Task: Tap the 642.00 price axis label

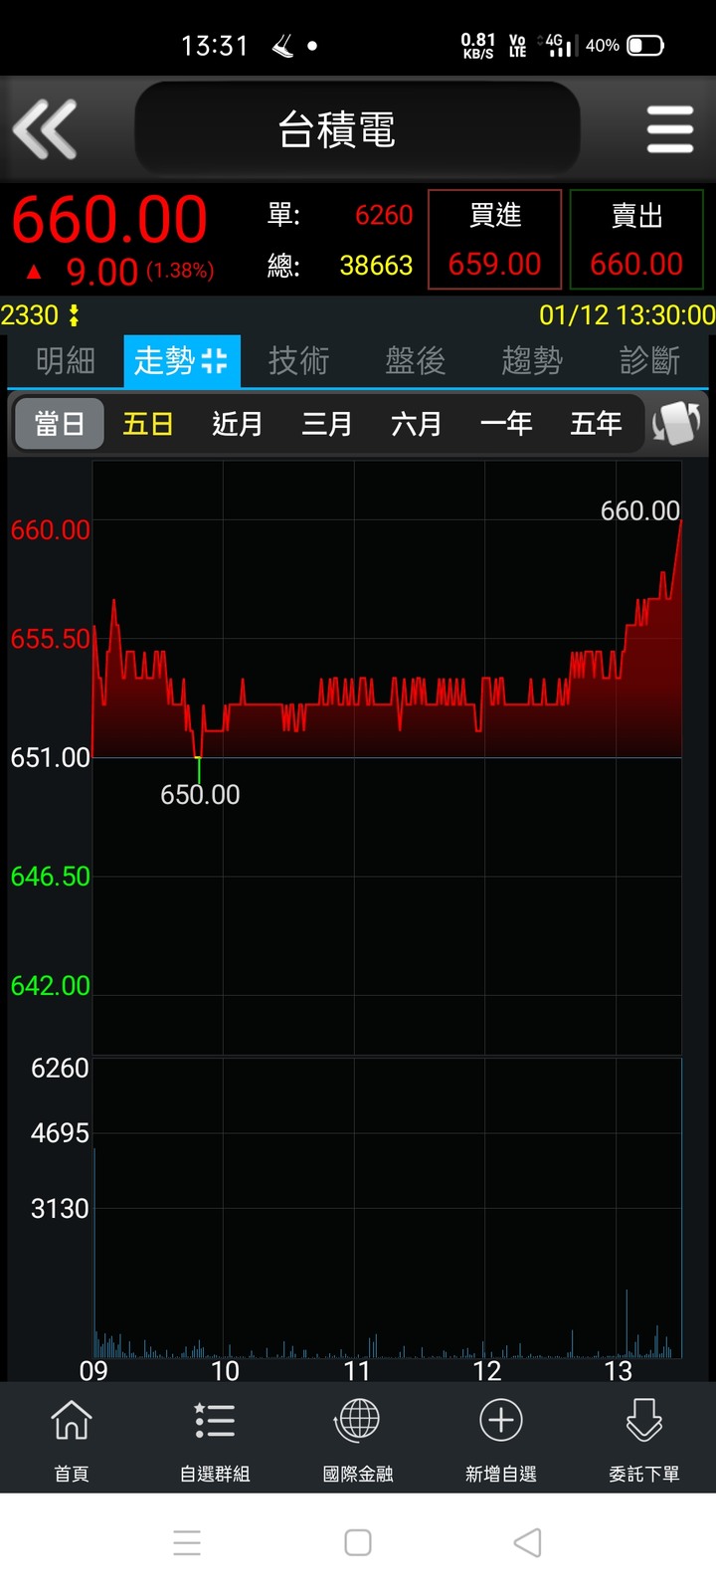Action: 50,986
